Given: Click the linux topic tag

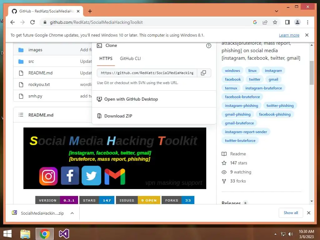Looking at the screenshot, I should tap(252, 71).
